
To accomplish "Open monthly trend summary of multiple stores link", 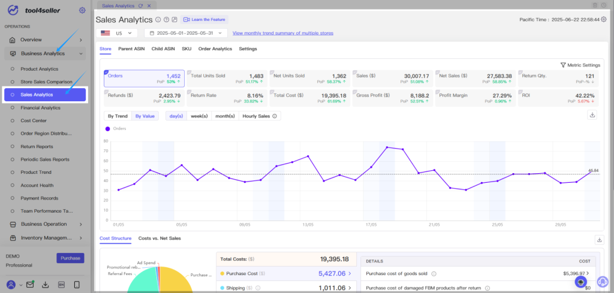I will click(x=283, y=33).
